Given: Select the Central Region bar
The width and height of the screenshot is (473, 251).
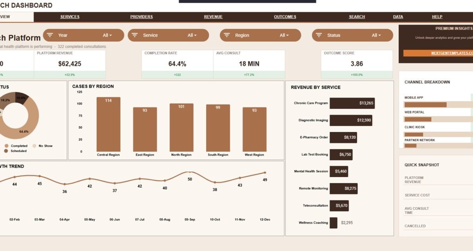Looking at the screenshot, I should 108,124.
